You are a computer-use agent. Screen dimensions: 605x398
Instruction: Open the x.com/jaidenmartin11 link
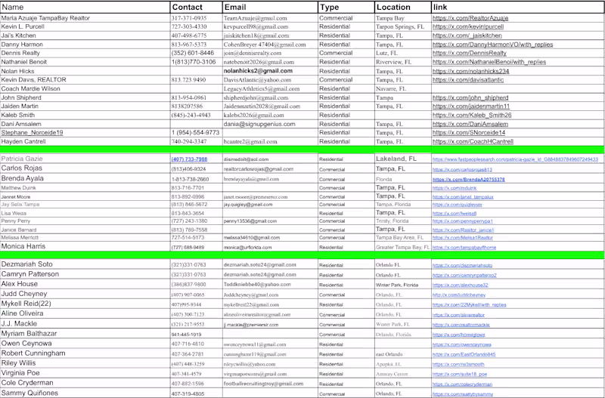(x=471, y=106)
